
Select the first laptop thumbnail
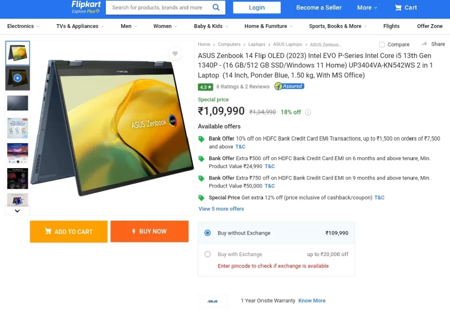click(18, 53)
